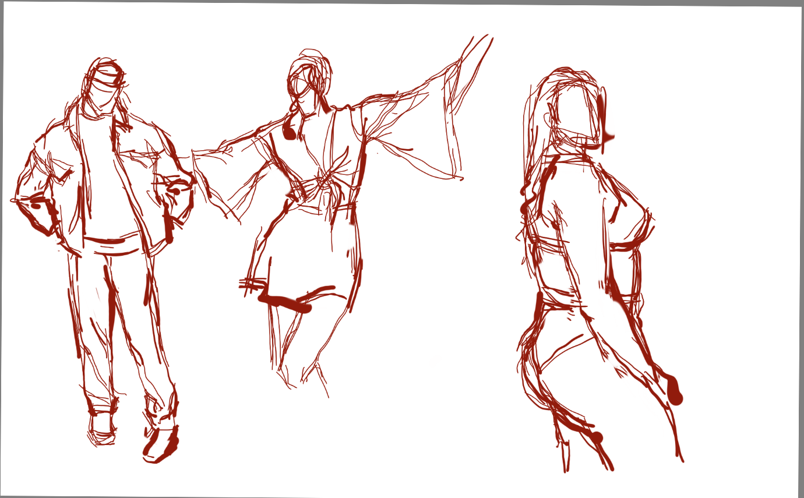
Task: Click the left figure's striped beanie head
Action: (105, 84)
